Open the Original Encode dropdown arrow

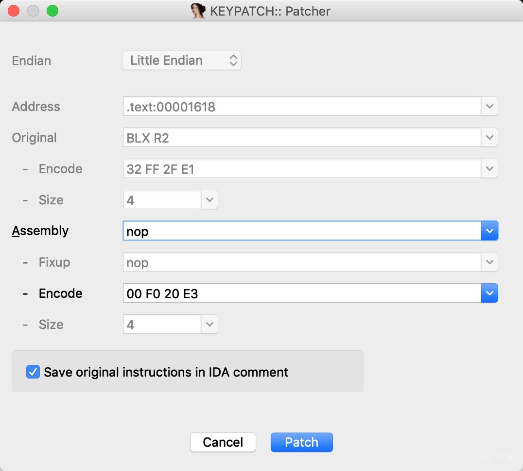click(489, 169)
